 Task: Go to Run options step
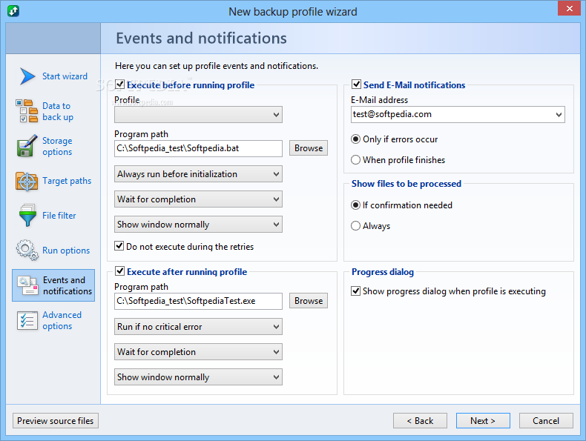click(x=66, y=251)
